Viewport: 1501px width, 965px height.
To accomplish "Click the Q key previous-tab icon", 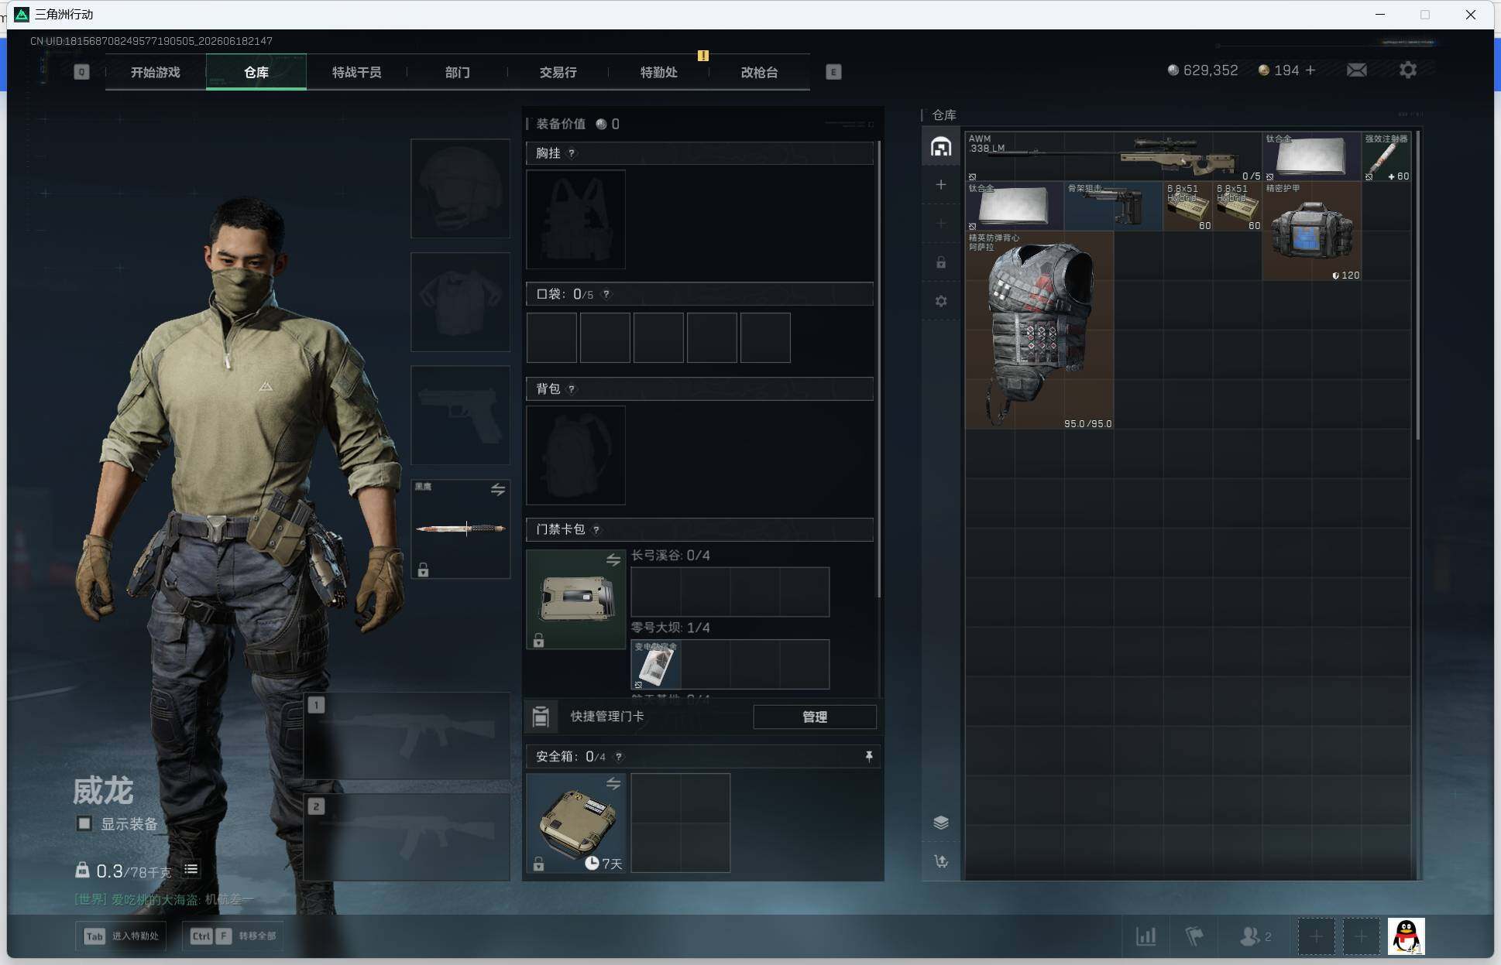I will pyautogui.click(x=81, y=72).
